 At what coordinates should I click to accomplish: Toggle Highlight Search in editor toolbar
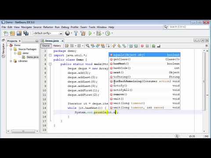[x=103, y=46]
